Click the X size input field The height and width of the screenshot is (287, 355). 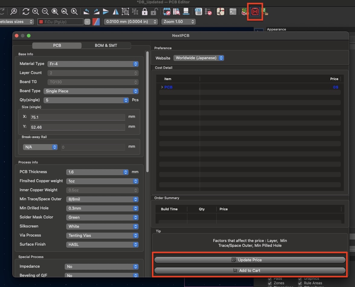coord(77,117)
